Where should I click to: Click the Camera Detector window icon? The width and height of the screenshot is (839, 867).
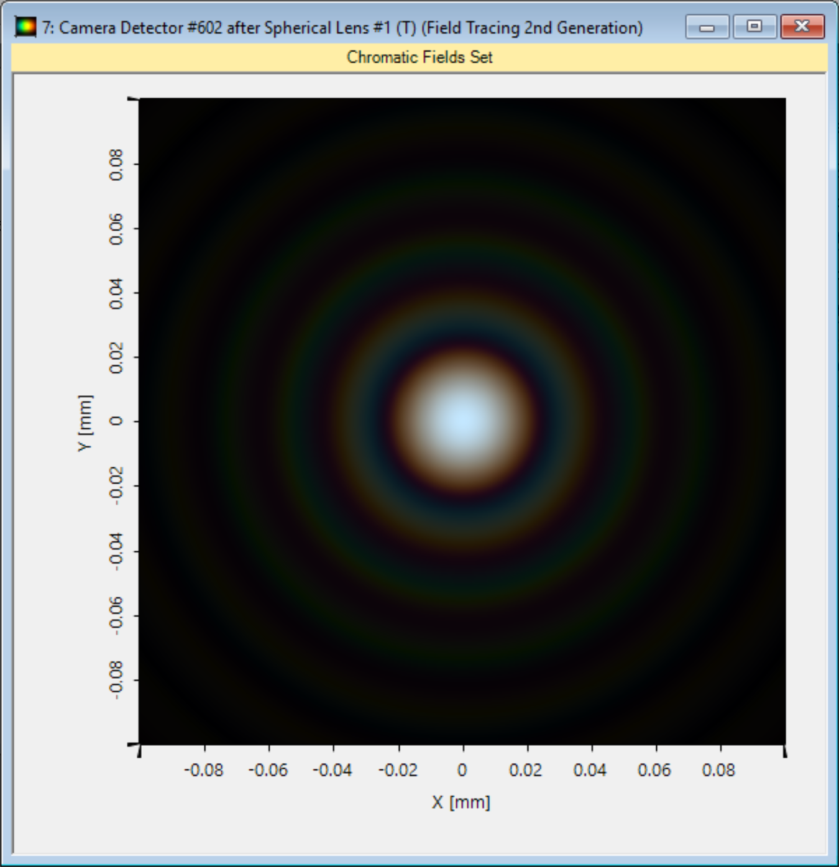25,27
